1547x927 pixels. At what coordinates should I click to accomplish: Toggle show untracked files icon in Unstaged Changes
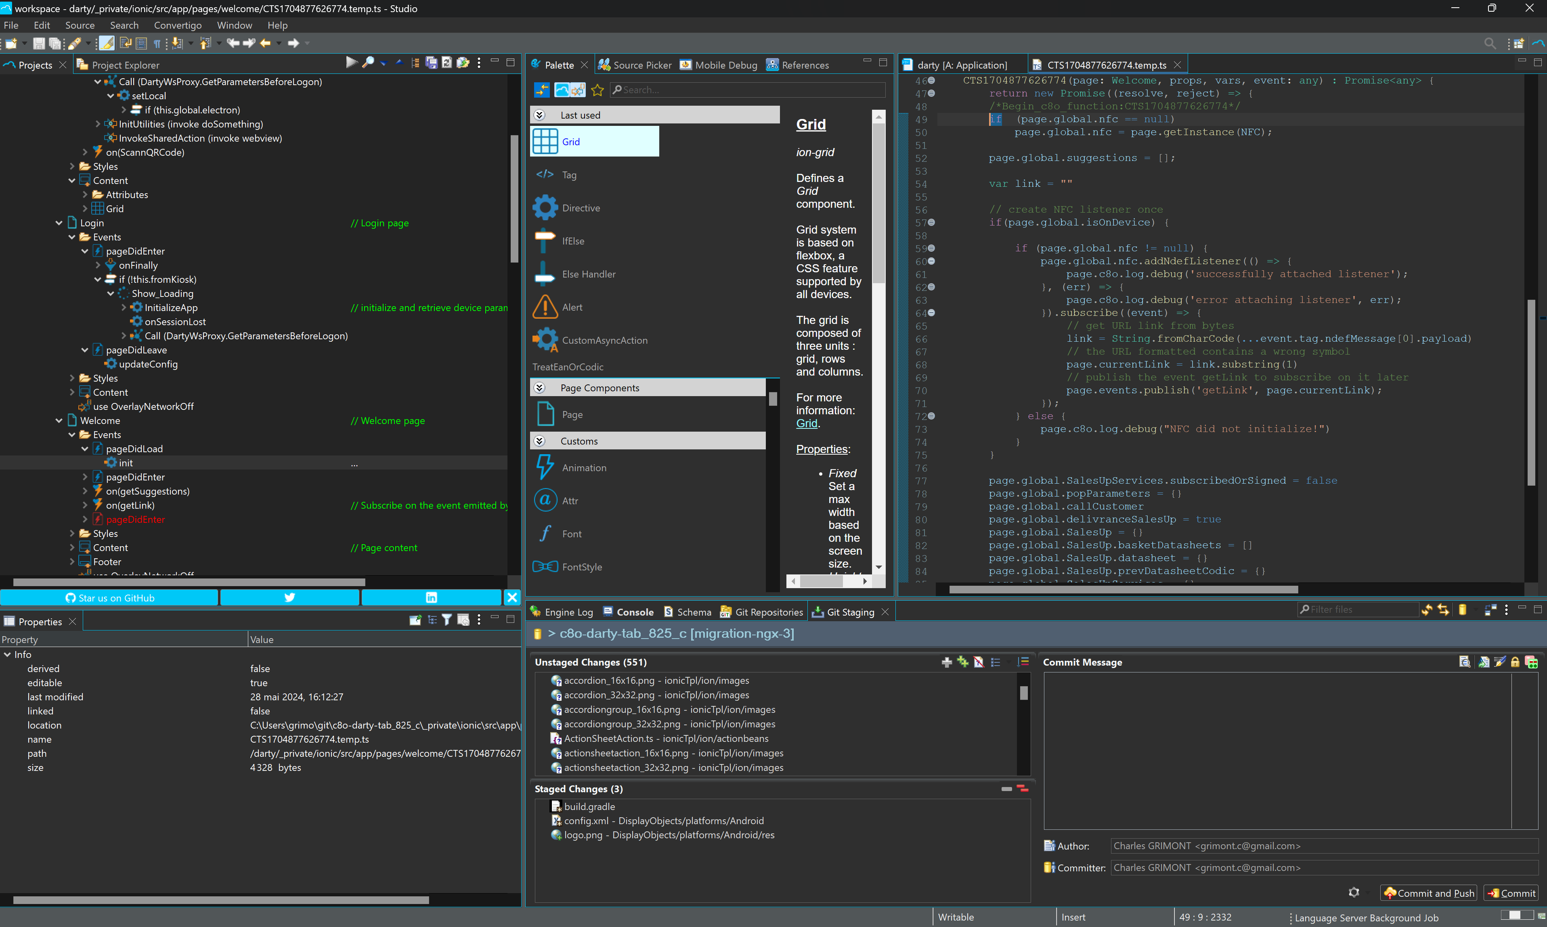click(x=979, y=662)
